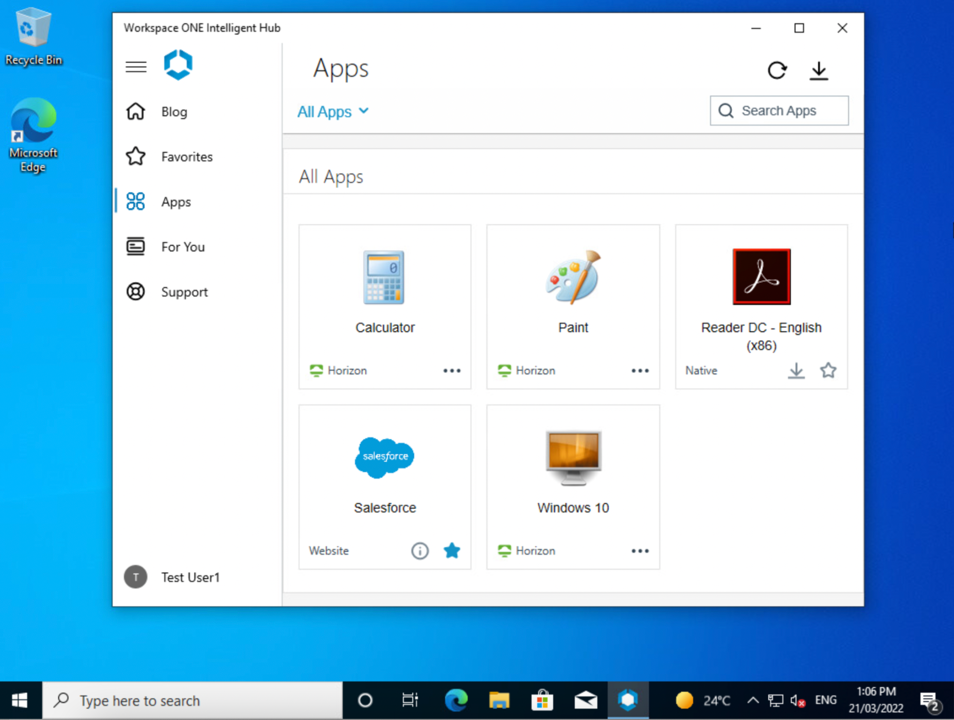Open Microsoft Edge from the taskbar

click(456, 700)
